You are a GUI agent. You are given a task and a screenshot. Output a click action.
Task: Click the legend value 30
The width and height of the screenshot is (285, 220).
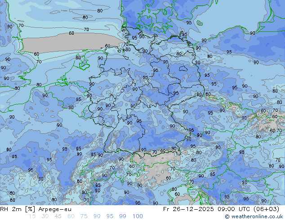coord(45,216)
